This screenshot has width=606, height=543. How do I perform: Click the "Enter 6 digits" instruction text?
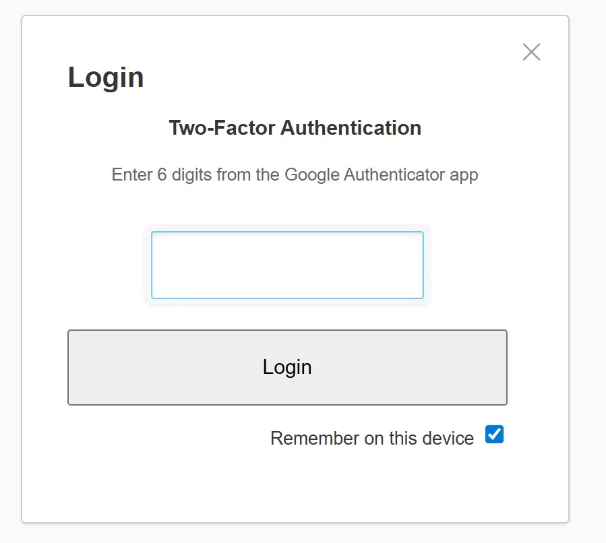click(295, 174)
